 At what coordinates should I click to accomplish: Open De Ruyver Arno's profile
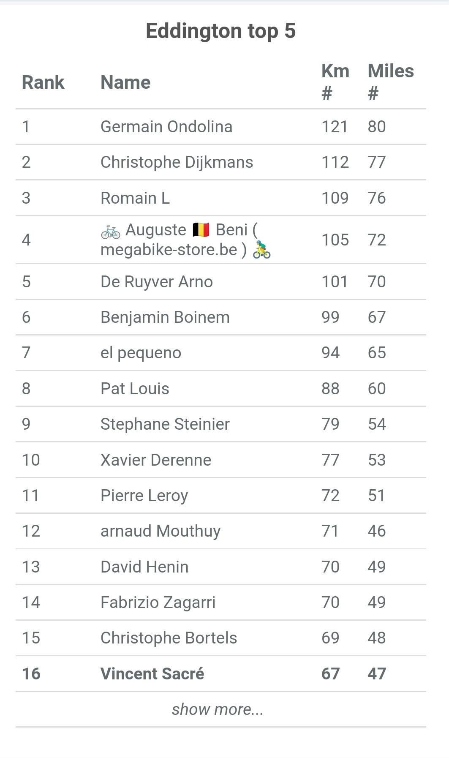click(x=157, y=282)
